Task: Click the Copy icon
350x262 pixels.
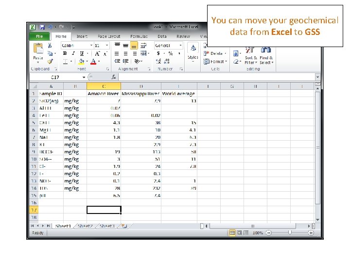Action: point(50,53)
